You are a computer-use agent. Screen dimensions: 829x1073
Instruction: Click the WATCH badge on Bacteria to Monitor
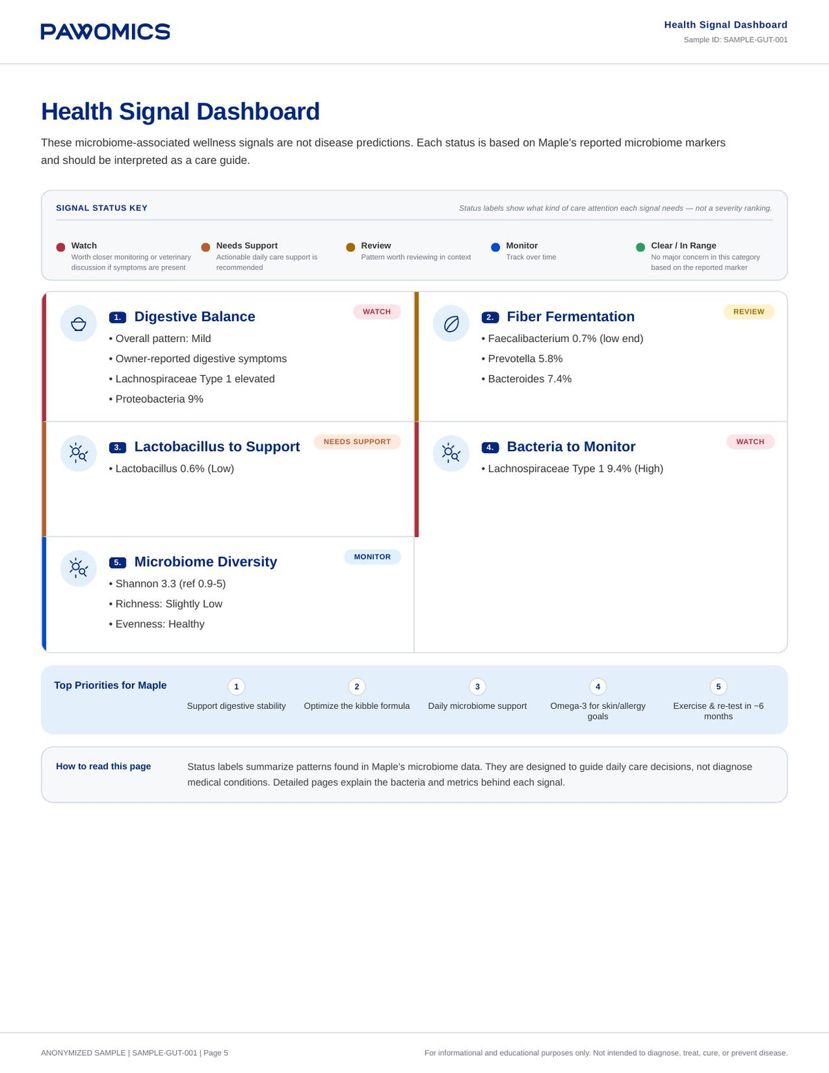coord(750,441)
